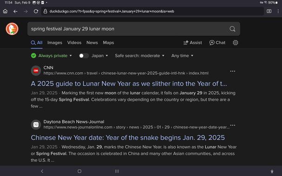The height and width of the screenshot is (176, 282).
Task: Click the news-journalonline.com result URL
Action: [137, 127]
